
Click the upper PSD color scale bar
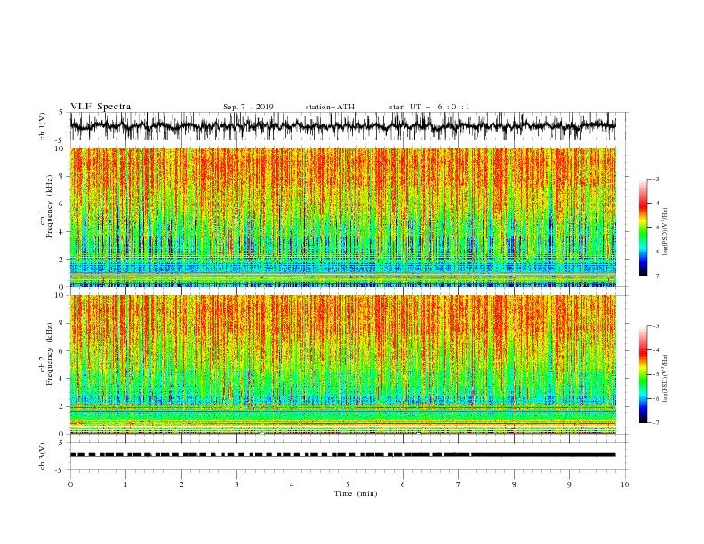point(643,228)
